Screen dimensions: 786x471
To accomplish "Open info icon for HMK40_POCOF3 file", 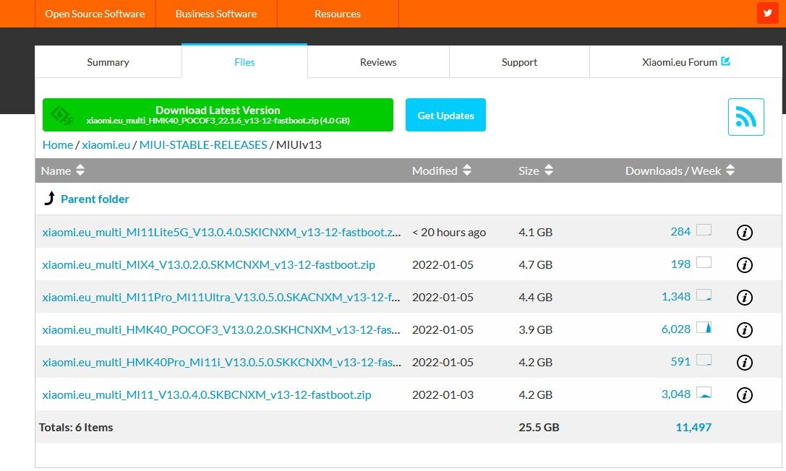I will coord(744,330).
